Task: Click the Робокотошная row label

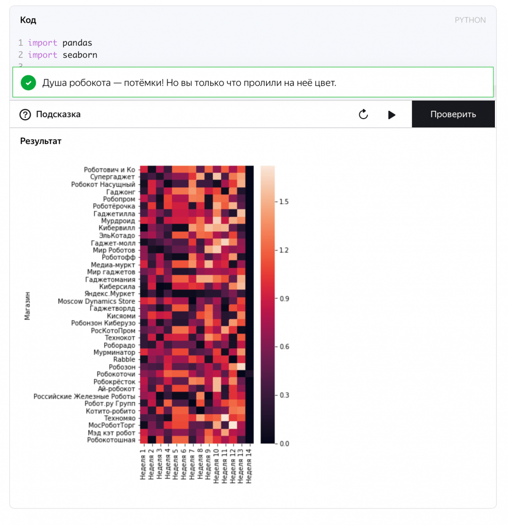Action: tap(111, 440)
